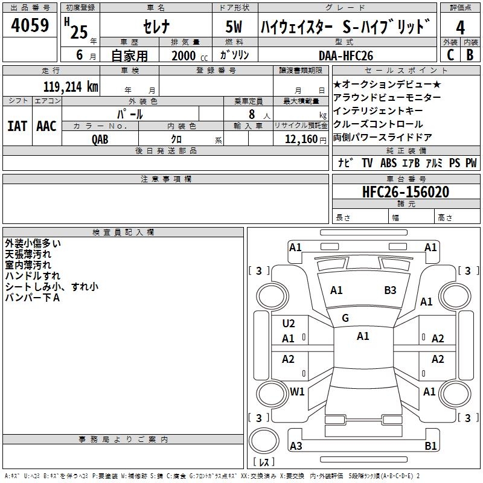Select the G mark on the windshield
The image size is (483, 483).
[x=345, y=318]
